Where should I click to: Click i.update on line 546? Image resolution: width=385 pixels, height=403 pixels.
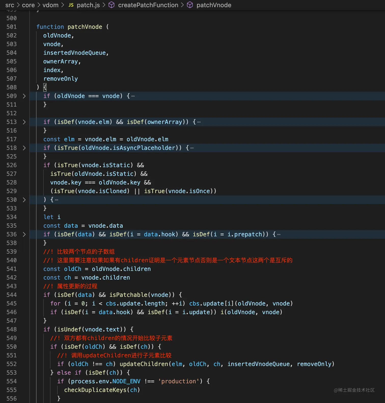coord(196,312)
